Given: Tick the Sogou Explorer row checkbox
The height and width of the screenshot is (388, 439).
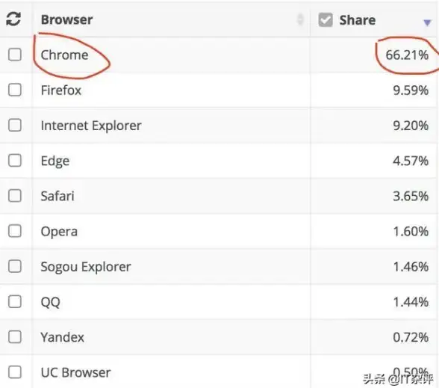Looking at the screenshot, I should [15, 266].
